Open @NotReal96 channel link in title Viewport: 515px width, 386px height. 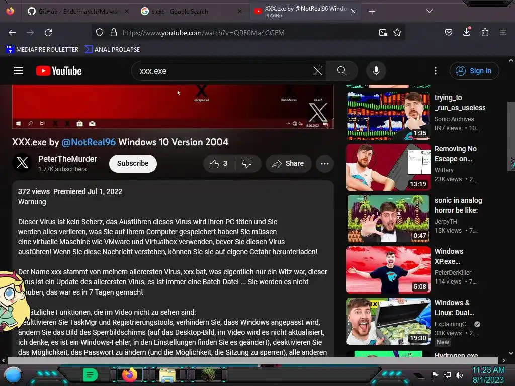(x=89, y=142)
